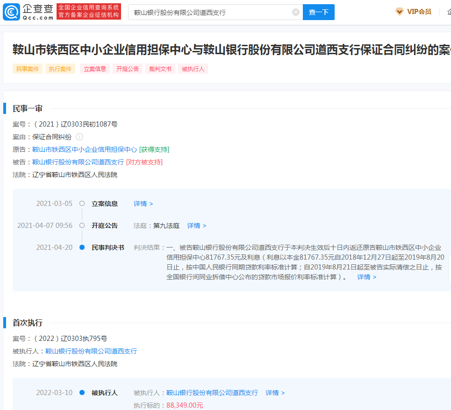Screen dimensions: 451x410
Task: Select the 执行案件 tag
Action: click(60, 69)
